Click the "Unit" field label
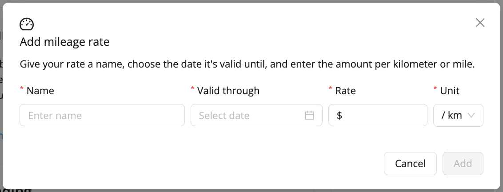 tap(450, 91)
